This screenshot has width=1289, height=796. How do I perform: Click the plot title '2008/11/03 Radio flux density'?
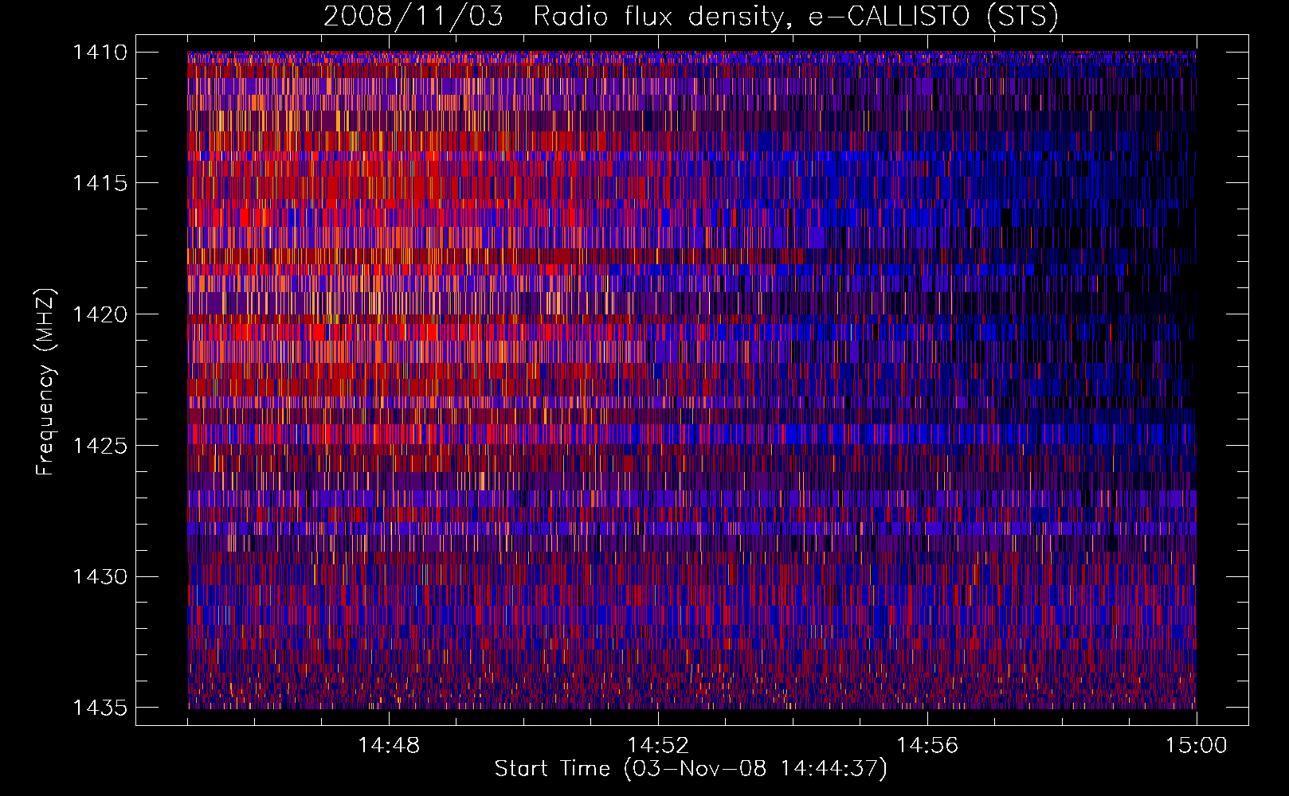(x=692, y=16)
